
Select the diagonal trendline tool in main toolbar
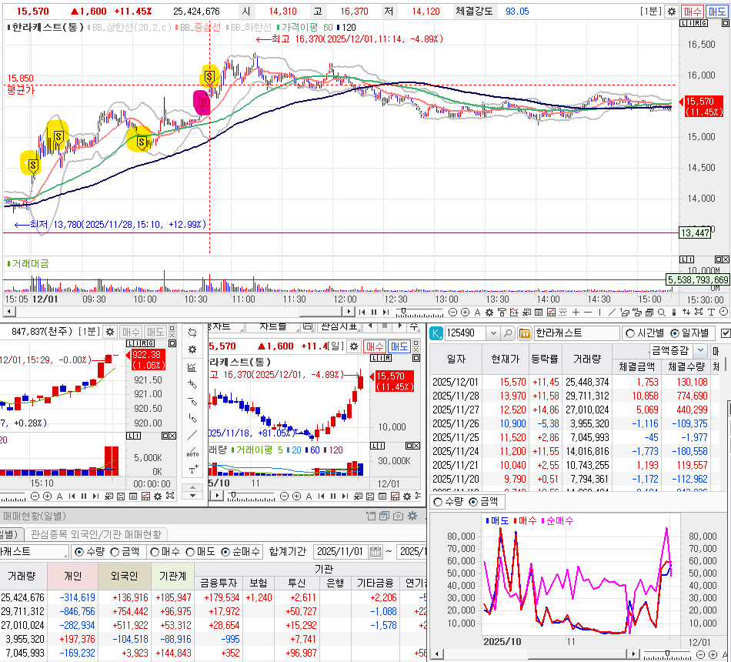click(x=613, y=312)
